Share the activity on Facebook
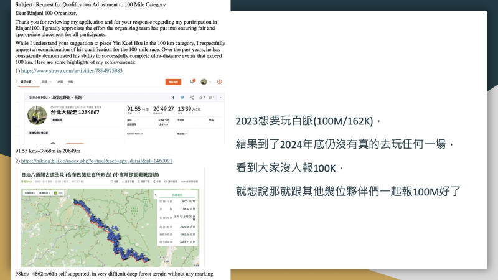 173,98
